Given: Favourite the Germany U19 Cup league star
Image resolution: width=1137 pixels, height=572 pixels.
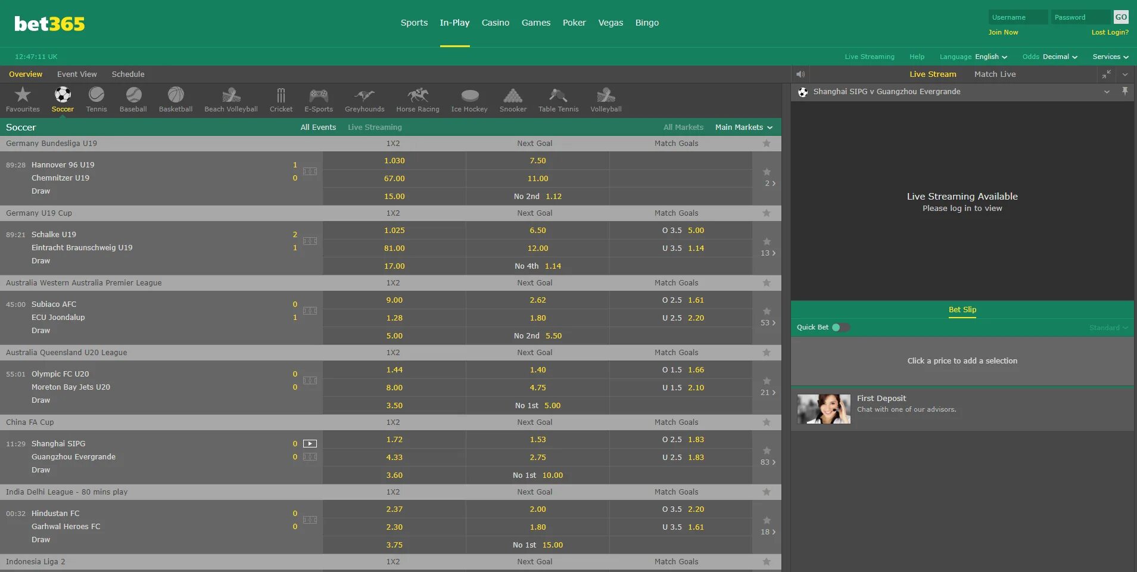Looking at the screenshot, I should 767,213.
